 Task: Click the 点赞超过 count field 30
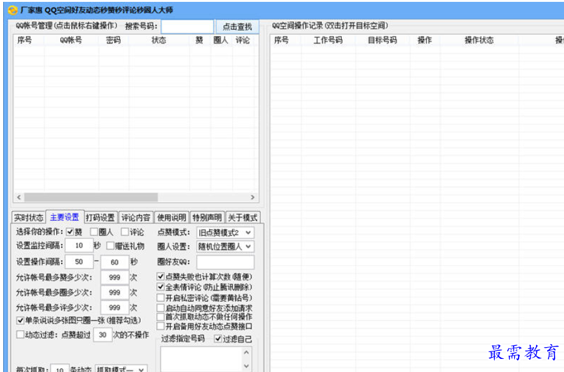click(103, 335)
